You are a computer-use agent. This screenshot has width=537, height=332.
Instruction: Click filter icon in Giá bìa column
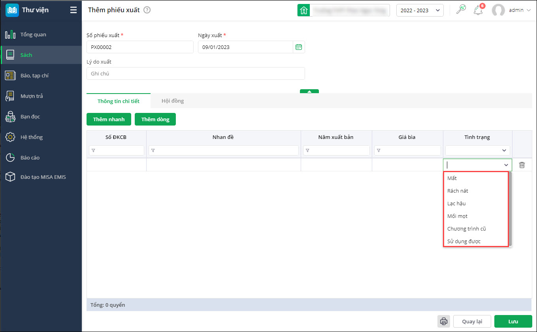(379, 150)
